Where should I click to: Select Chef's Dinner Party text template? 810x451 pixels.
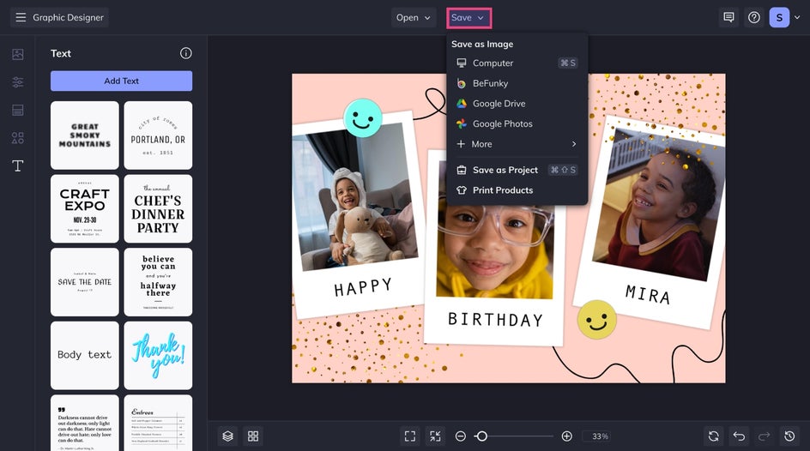(x=158, y=208)
